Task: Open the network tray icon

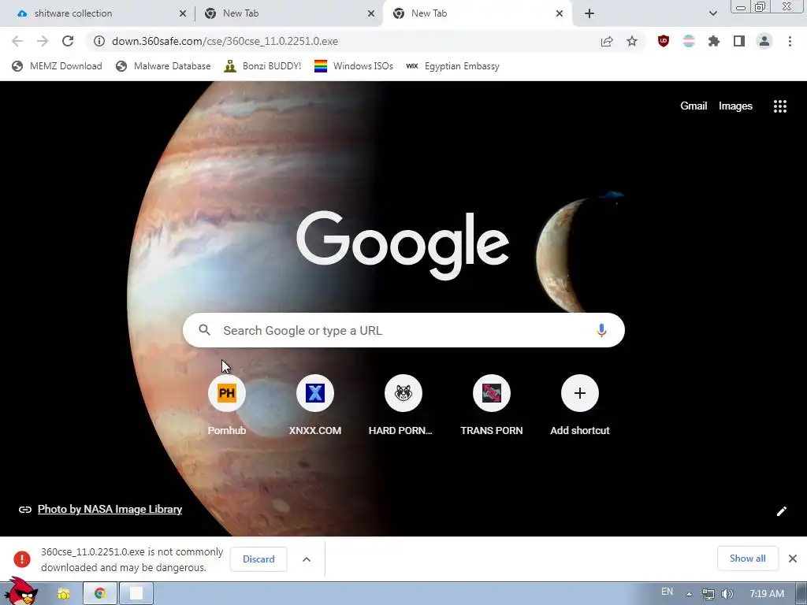Action: coord(708,594)
